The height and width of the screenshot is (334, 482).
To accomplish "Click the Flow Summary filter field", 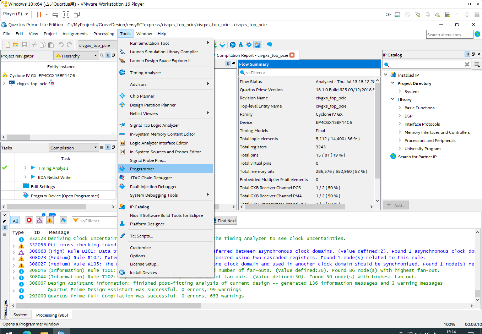I will (309, 72).
